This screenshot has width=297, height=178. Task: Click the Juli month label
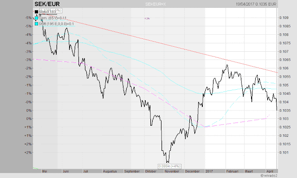[85, 171]
